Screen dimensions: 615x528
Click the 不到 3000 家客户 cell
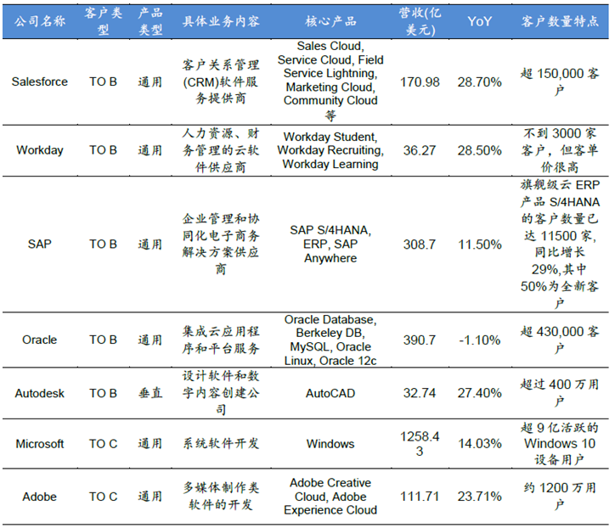tap(560, 150)
